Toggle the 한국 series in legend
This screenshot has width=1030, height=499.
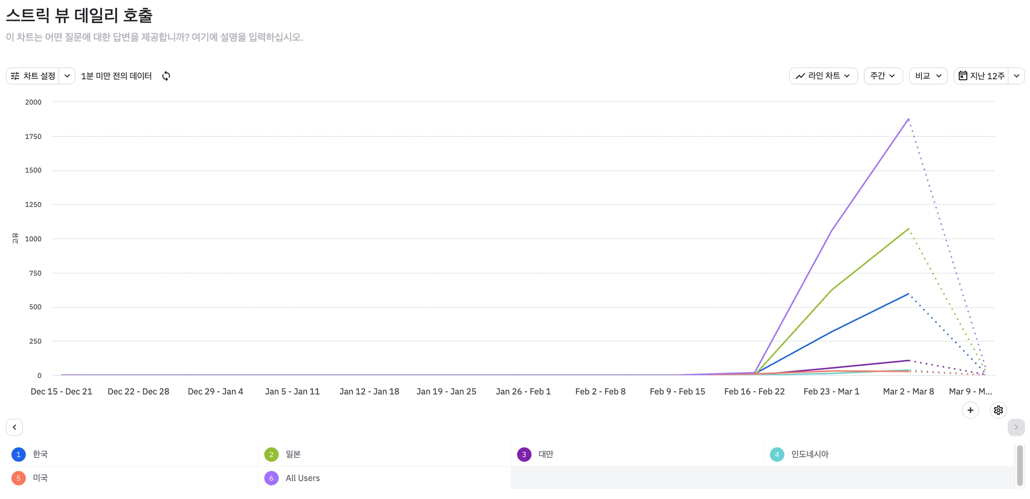[x=40, y=454]
